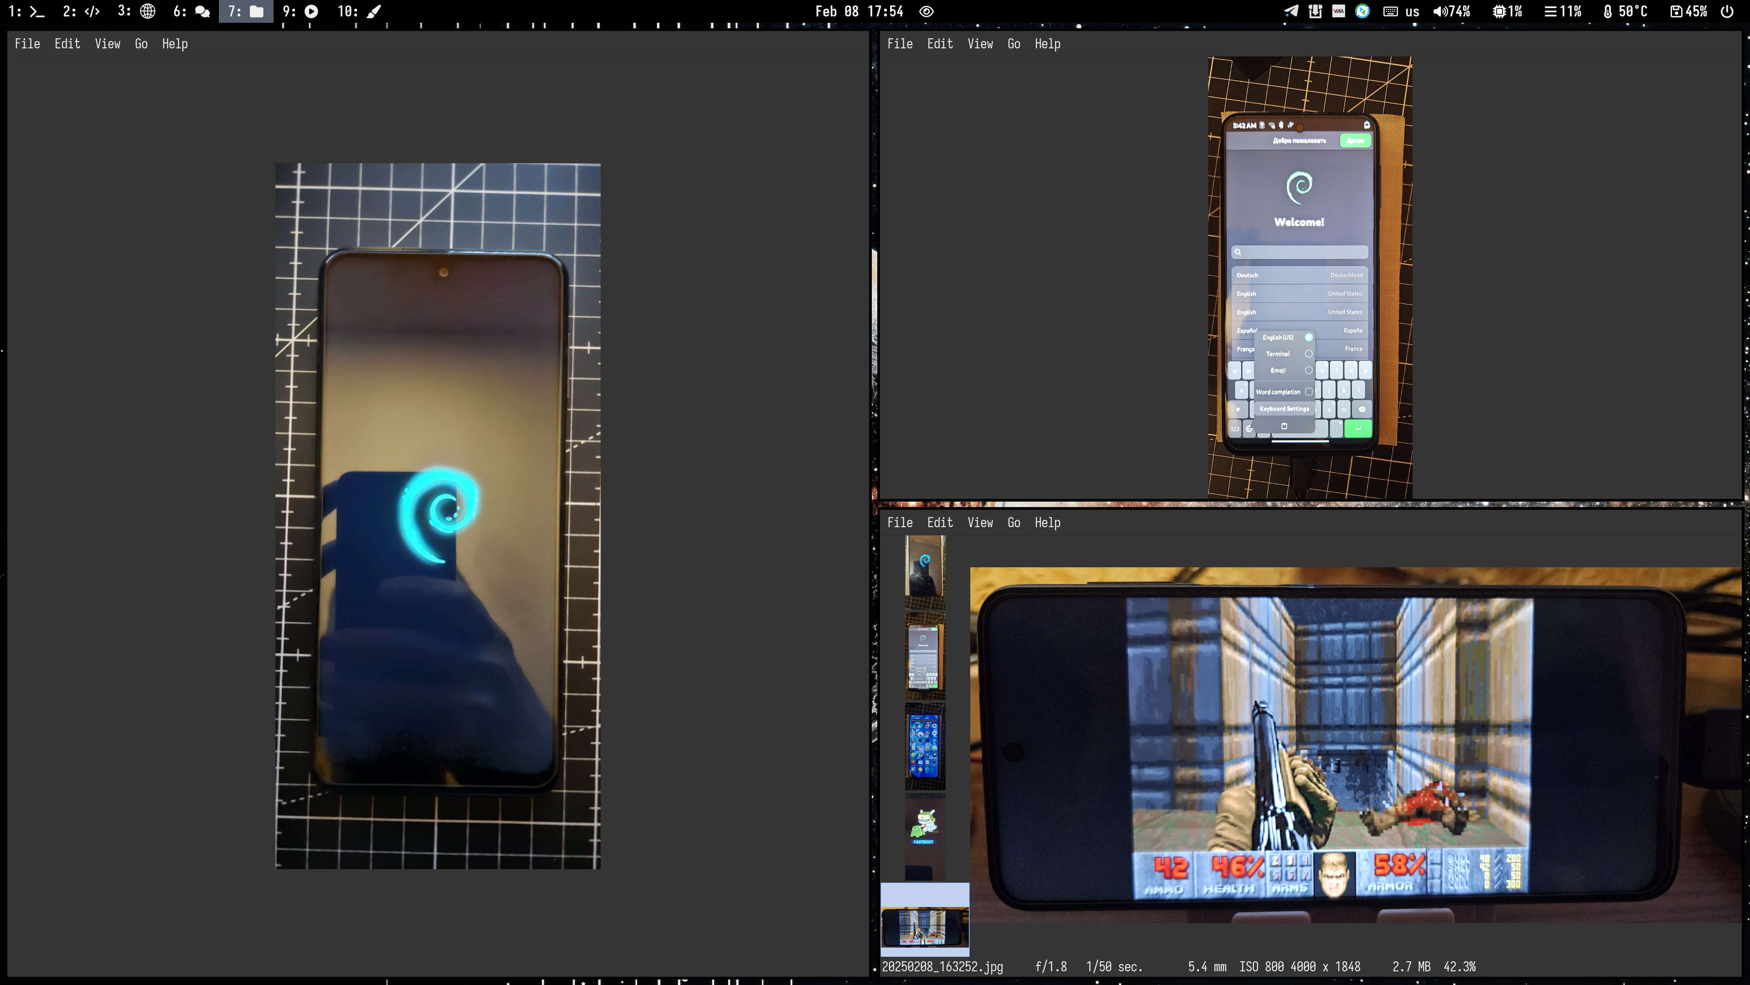Open File menu in the Doom photo window
Screen dimensions: 1750x985
tap(900, 523)
